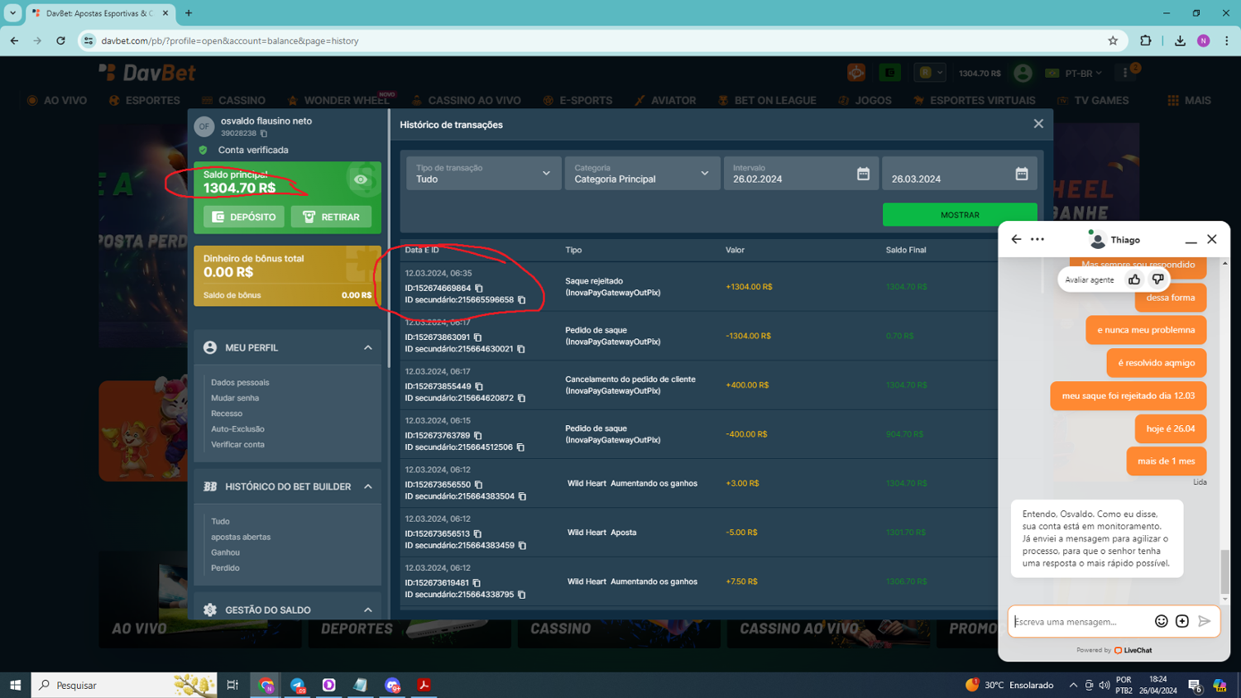Click the attachment plus icon in chat
The height and width of the screenshot is (698, 1241).
click(1182, 621)
